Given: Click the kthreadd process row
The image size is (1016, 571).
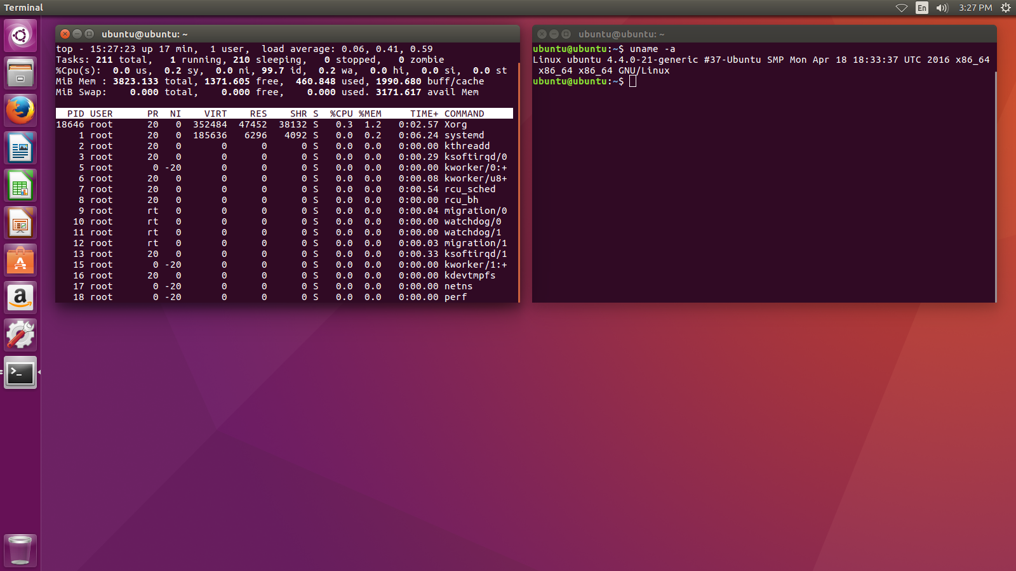Looking at the screenshot, I should 284,146.
